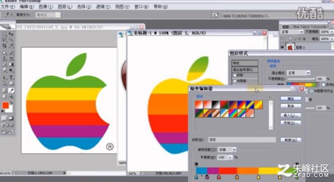
Task: Select the Lasso tool
Action: click(x=4, y=40)
